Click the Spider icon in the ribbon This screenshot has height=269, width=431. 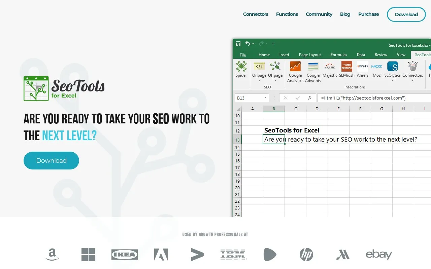coord(241,67)
